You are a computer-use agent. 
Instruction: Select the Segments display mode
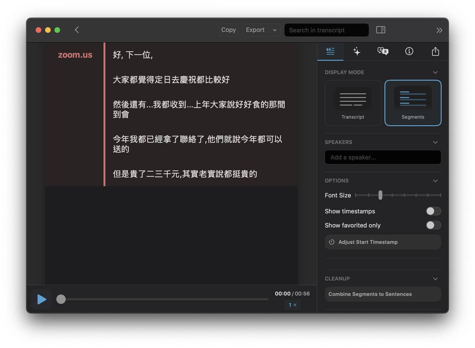(x=413, y=103)
